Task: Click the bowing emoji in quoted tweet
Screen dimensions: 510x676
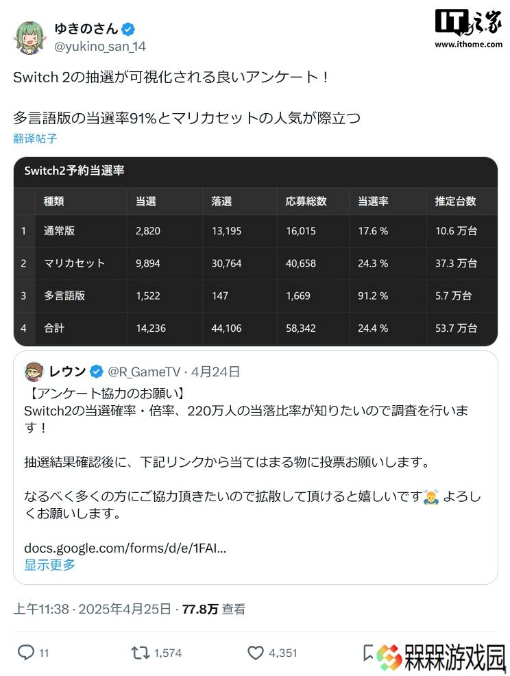Action: tap(430, 497)
